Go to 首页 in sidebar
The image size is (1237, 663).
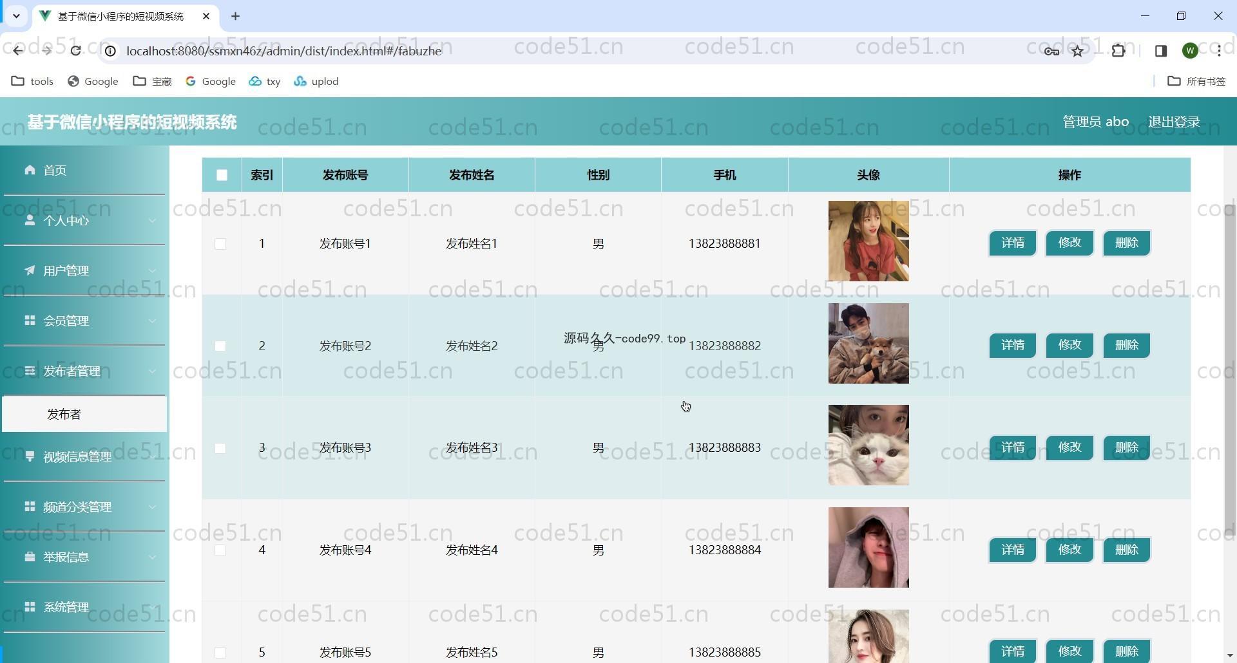[x=84, y=170]
